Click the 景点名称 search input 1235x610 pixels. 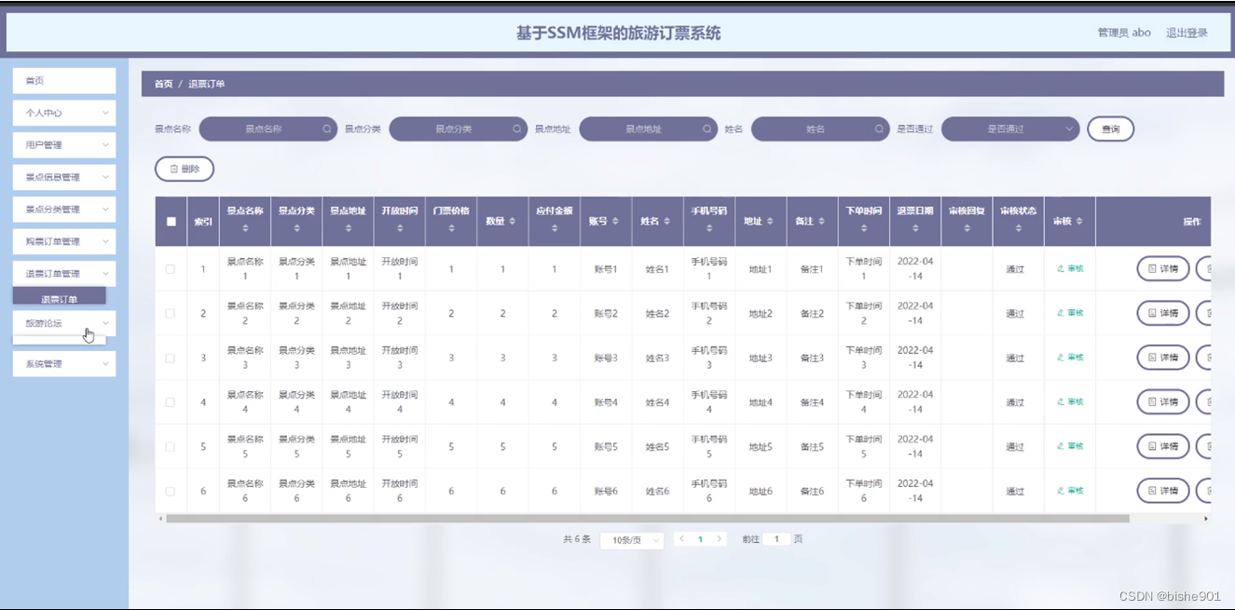coord(268,129)
